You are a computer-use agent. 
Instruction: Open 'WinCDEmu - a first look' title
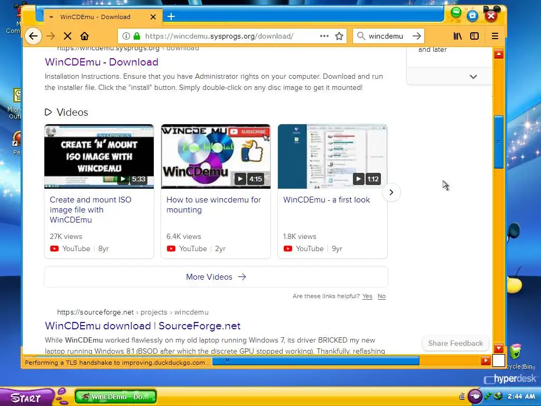pos(327,199)
